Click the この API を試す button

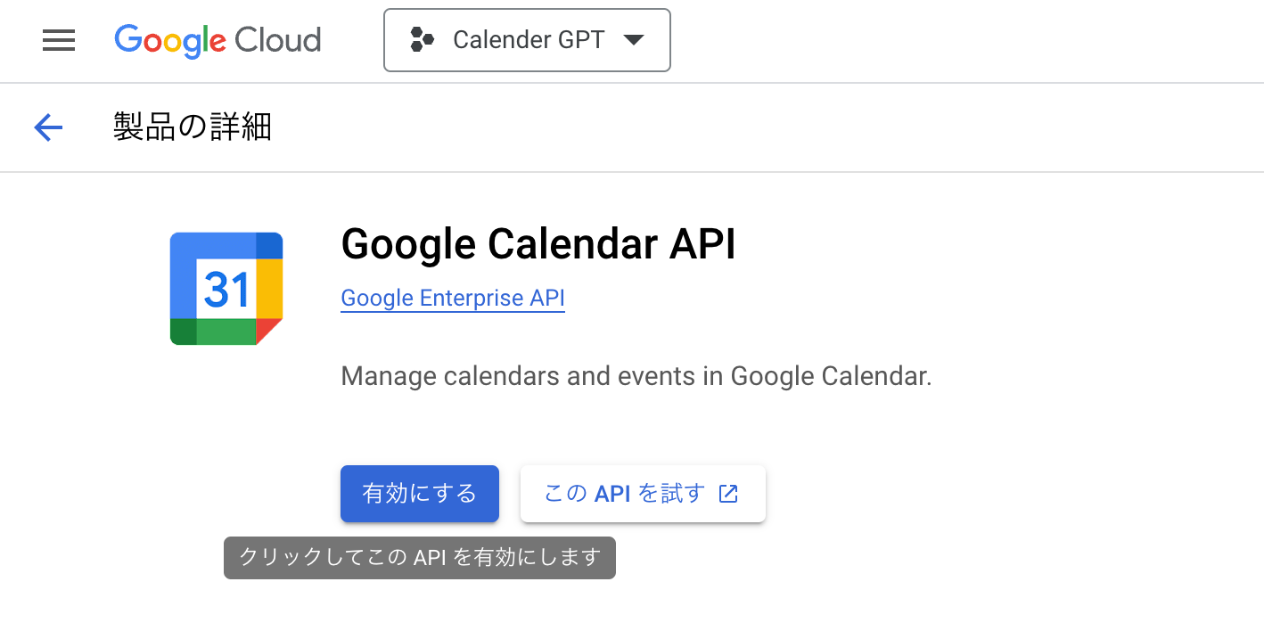[x=642, y=494]
